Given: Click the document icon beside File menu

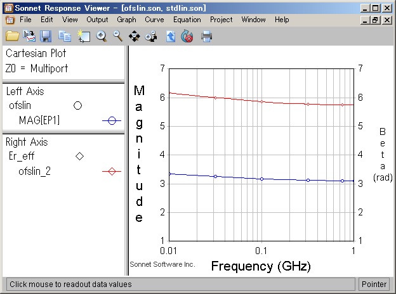Looking at the screenshot, I should tap(10, 20).
